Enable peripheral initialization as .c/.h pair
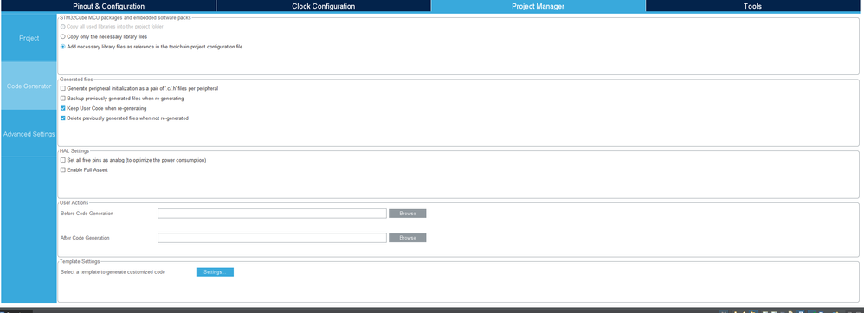 click(63, 88)
